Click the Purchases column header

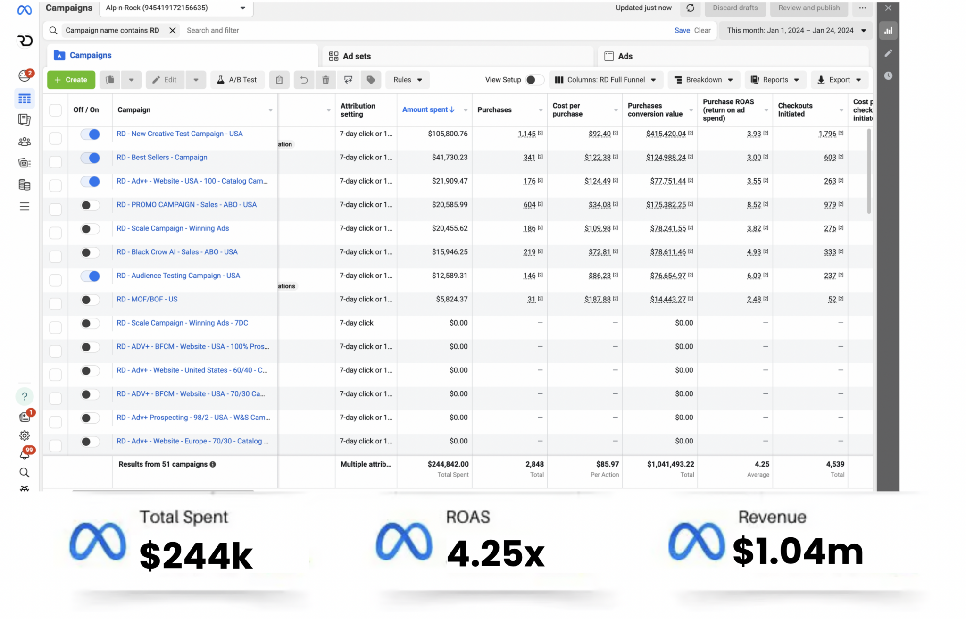(494, 109)
